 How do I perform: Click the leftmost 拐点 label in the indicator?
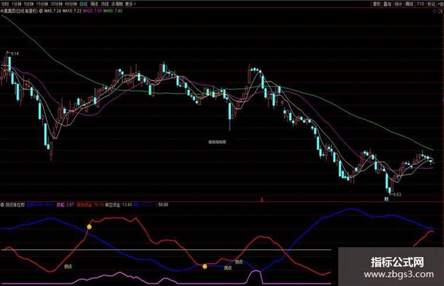(68, 266)
